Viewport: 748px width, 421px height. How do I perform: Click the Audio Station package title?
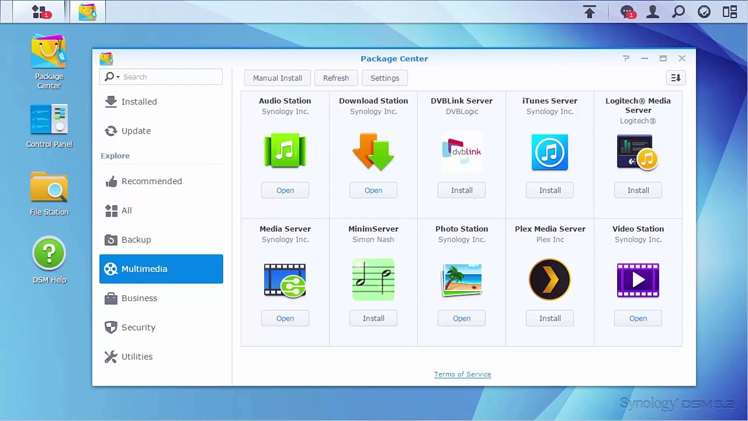(x=285, y=101)
